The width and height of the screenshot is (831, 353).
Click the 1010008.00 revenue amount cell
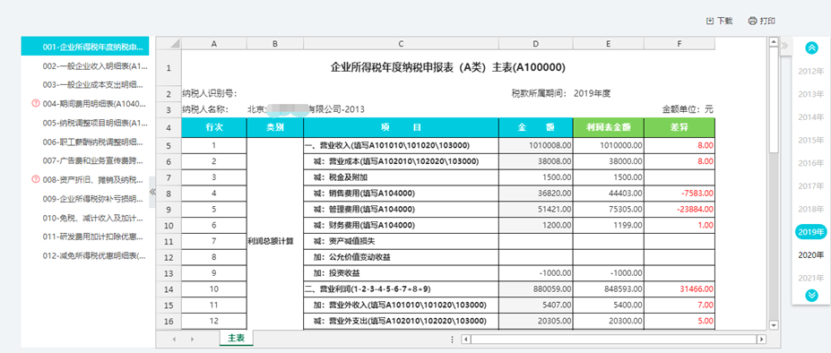535,145
